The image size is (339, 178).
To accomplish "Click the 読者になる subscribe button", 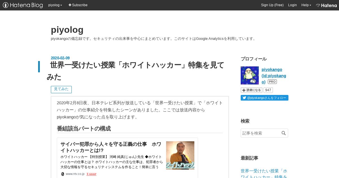I will click(x=251, y=90).
